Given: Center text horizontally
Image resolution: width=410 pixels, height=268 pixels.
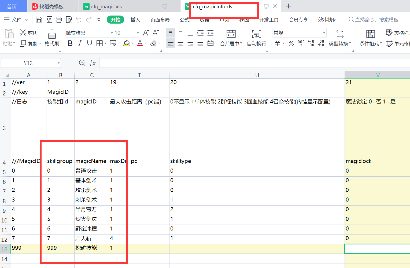Looking at the screenshot, I should pos(180,43).
